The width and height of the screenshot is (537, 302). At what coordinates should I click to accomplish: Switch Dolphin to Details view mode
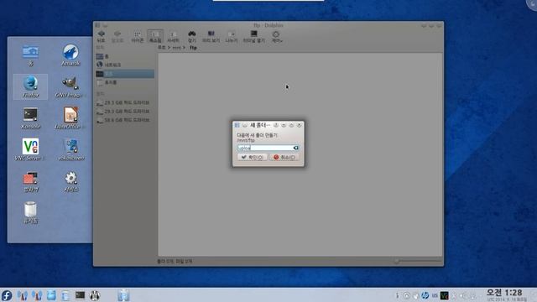(x=173, y=36)
